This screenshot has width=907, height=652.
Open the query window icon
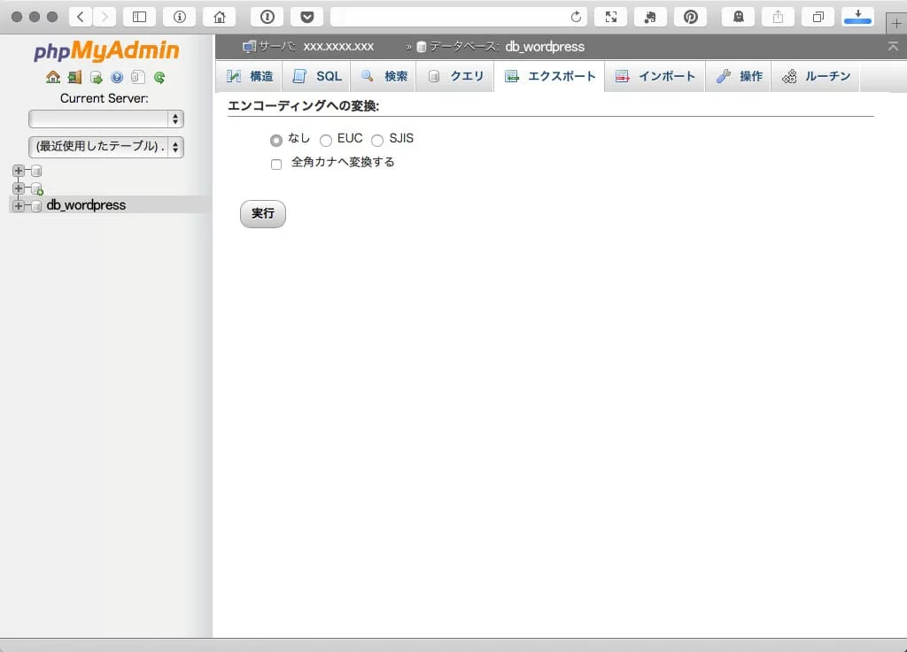pyautogui.click(x=96, y=77)
